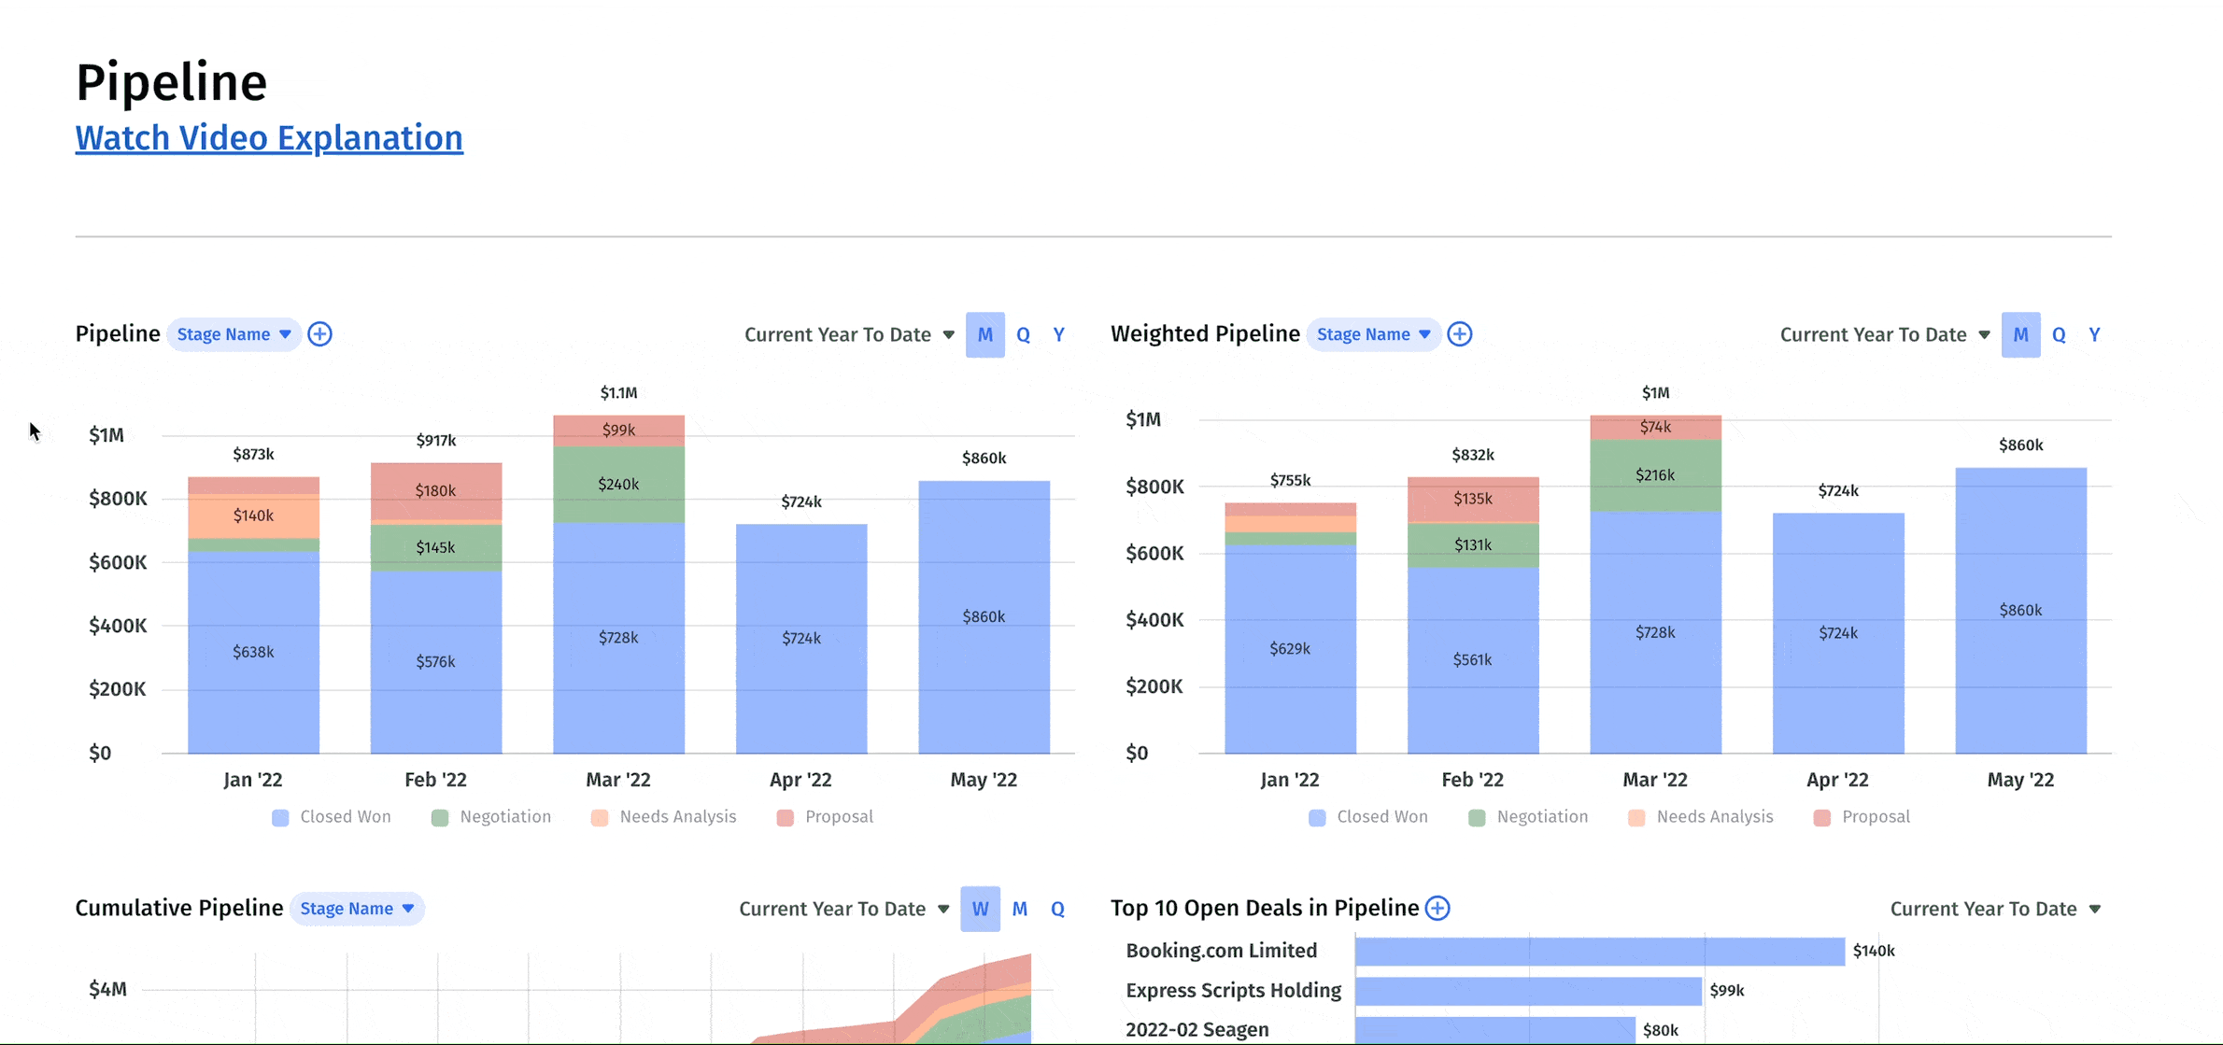Click Feb '22 Closed Won $576k segment
The width and height of the screenshot is (2223, 1045).
(x=436, y=662)
